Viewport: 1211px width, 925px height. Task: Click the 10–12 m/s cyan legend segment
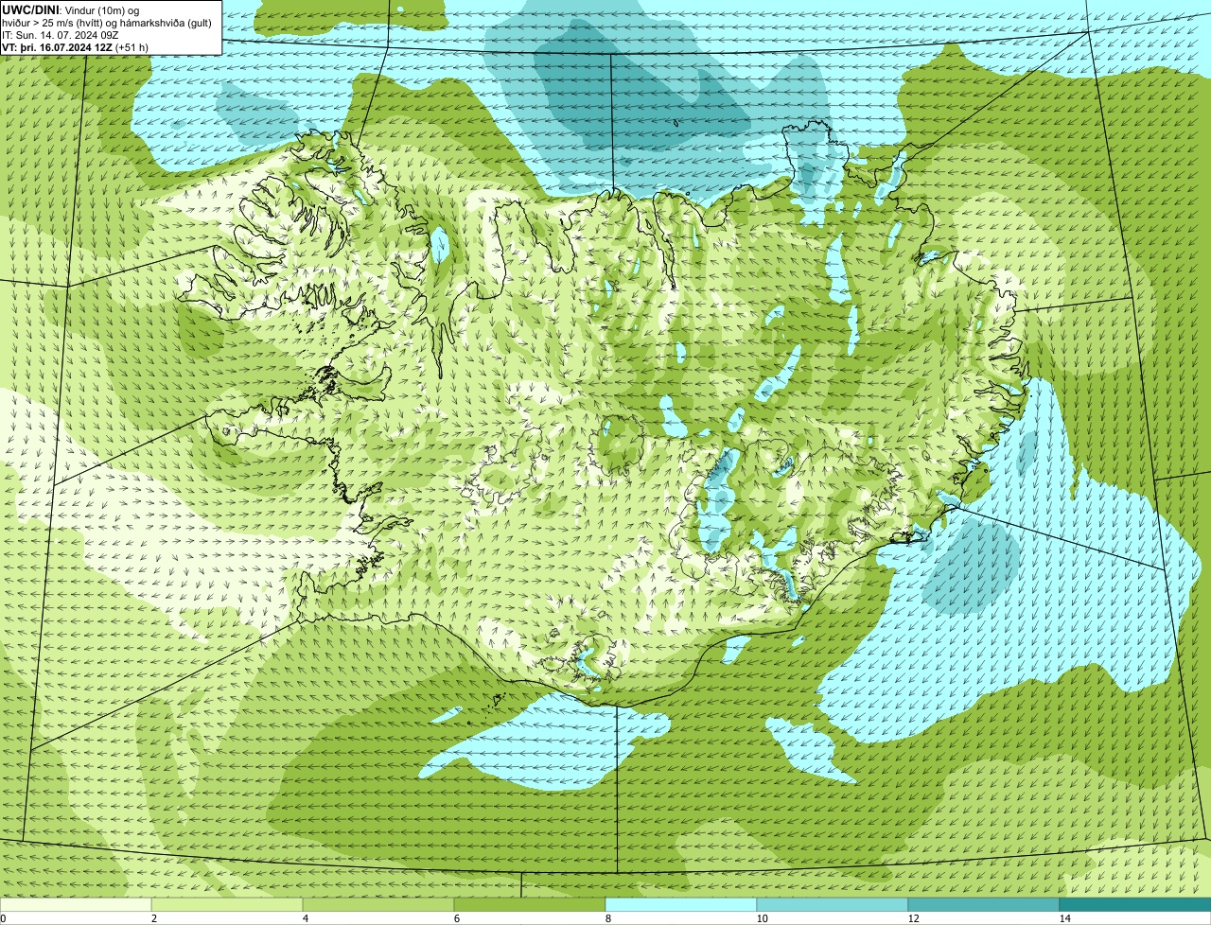point(833,904)
